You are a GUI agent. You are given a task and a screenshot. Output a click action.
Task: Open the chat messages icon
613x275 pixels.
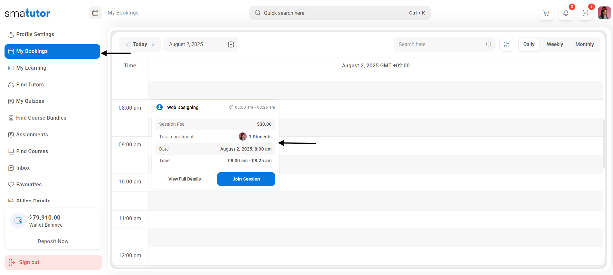(585, 13)
